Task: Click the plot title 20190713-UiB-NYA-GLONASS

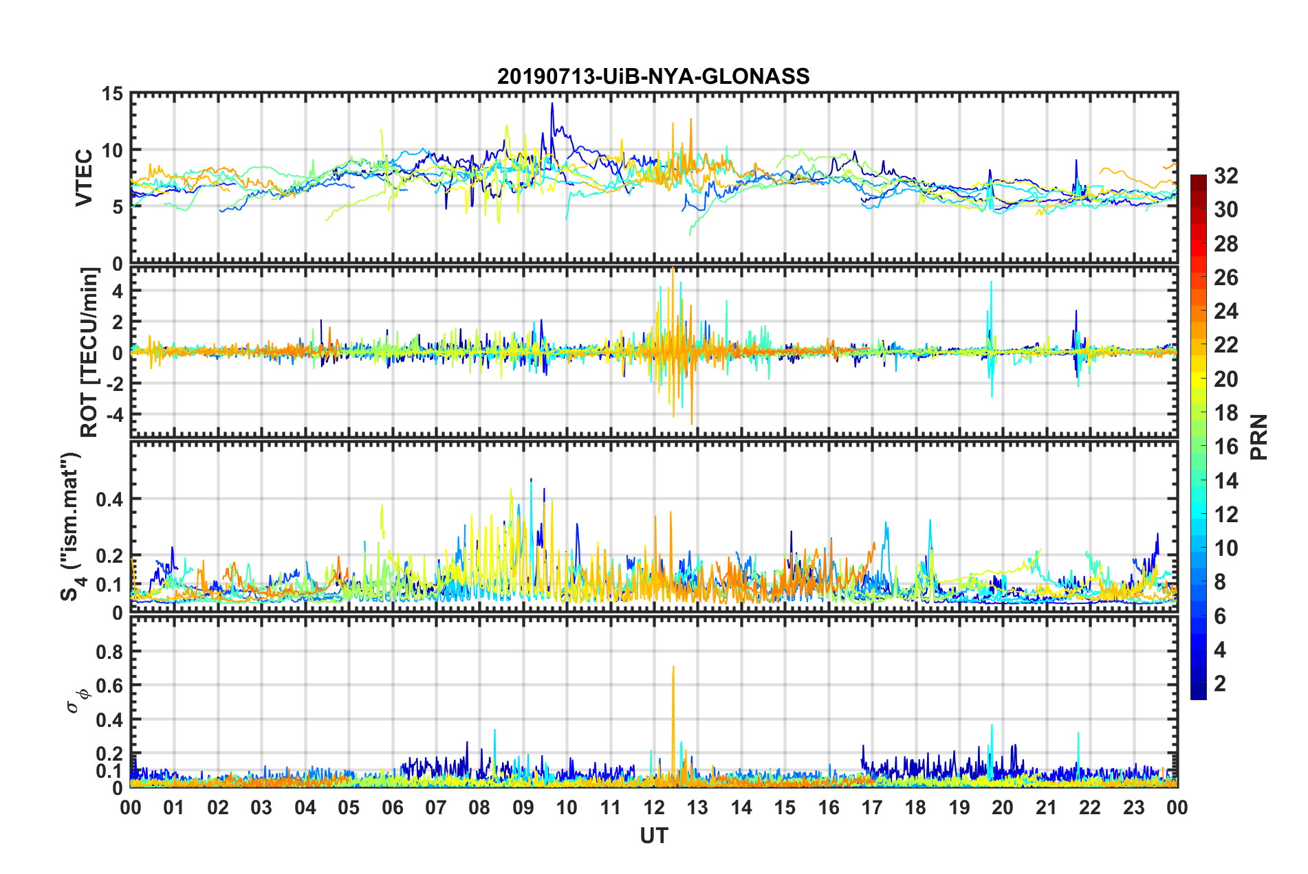Action: [653, 76]
